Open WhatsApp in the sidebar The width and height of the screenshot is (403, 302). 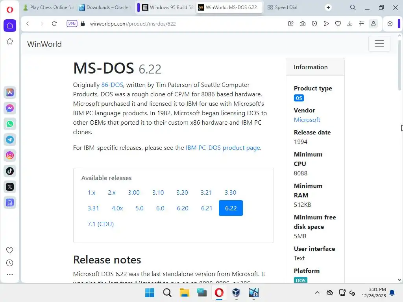[x=10, y=124]
